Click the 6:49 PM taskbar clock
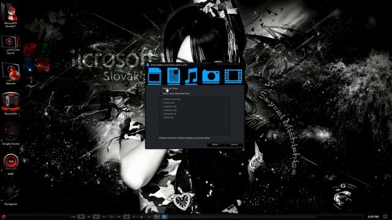 tap(373, 217)
